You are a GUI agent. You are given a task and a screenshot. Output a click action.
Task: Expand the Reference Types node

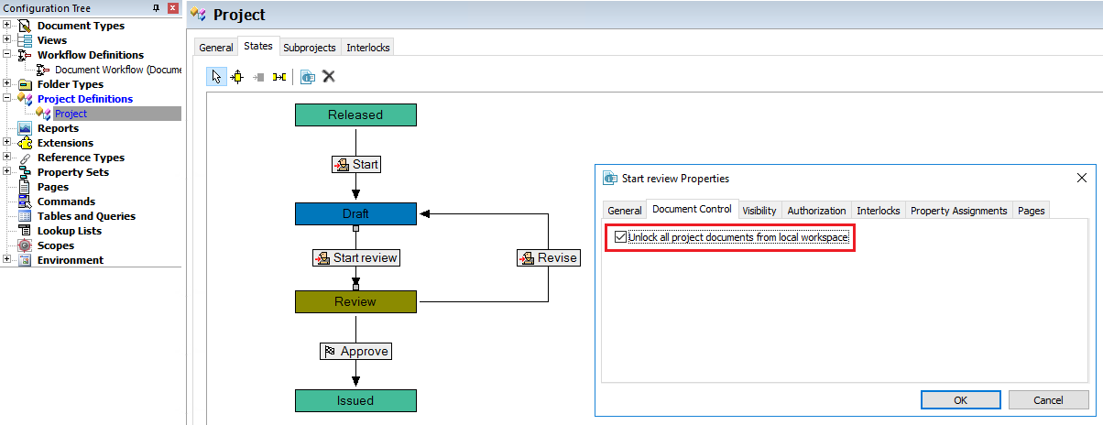pyautogui.click(x=7, y=158)
